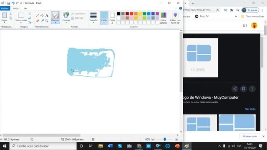Image resolution: width=267 pixels, height=150 pixels.
Task: Open the image panel three-dot menu
Action: coord(252,89)
